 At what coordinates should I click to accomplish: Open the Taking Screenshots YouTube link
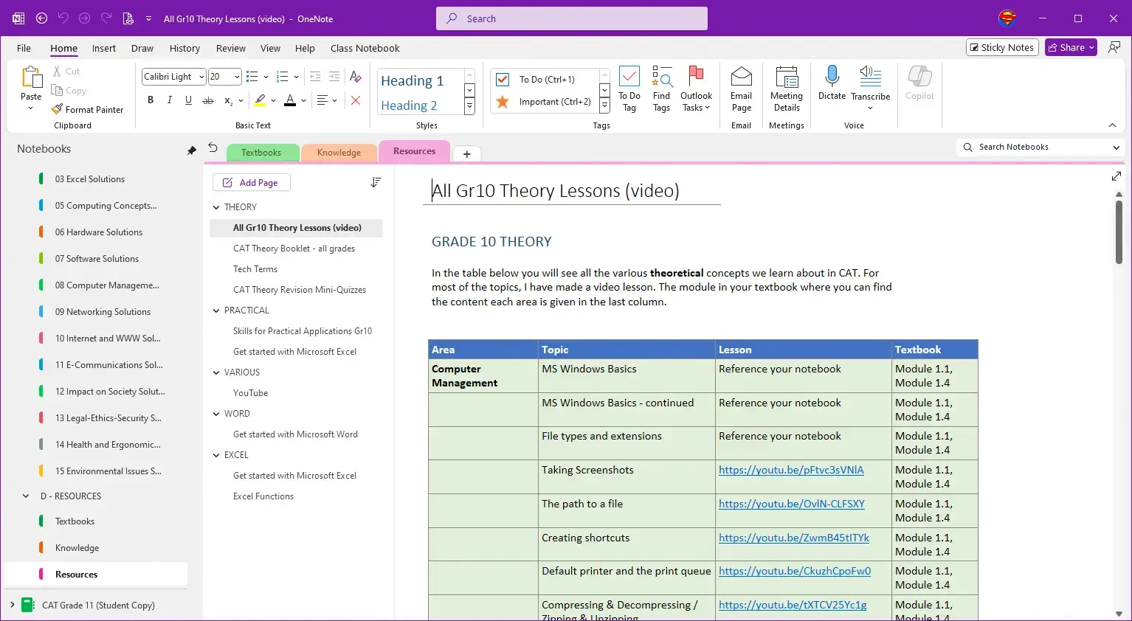click(x=790, y=470)
